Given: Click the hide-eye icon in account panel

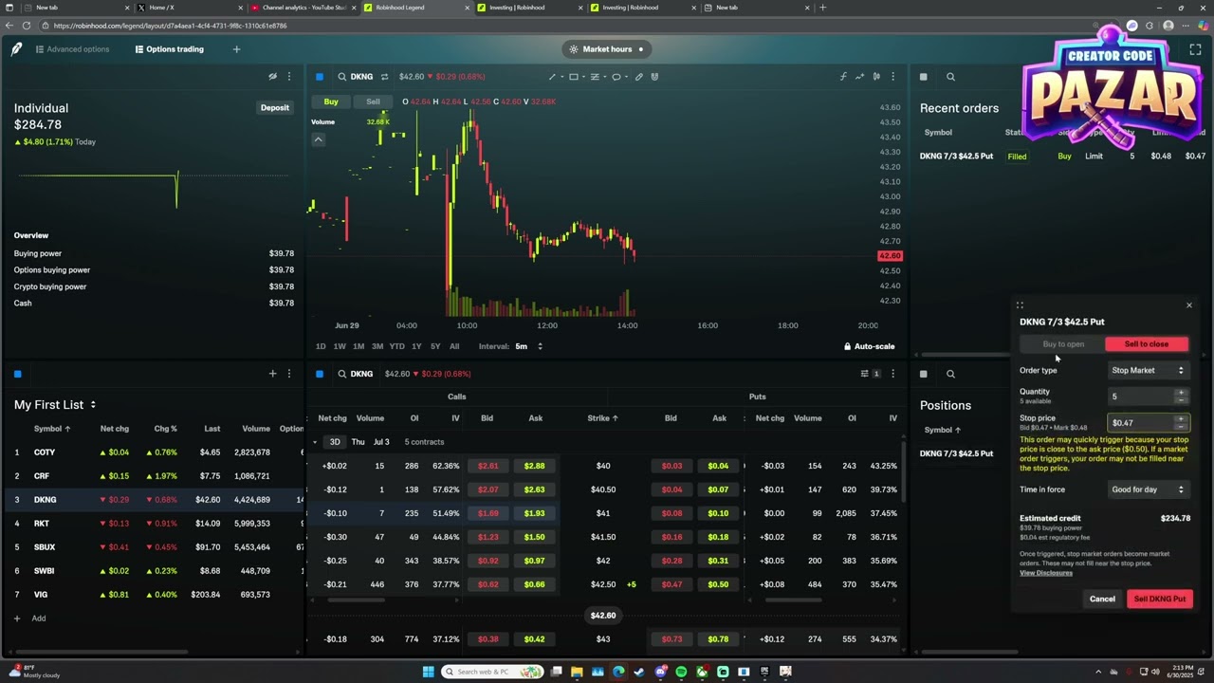Looking at the screenshot, I should point(272,77).
